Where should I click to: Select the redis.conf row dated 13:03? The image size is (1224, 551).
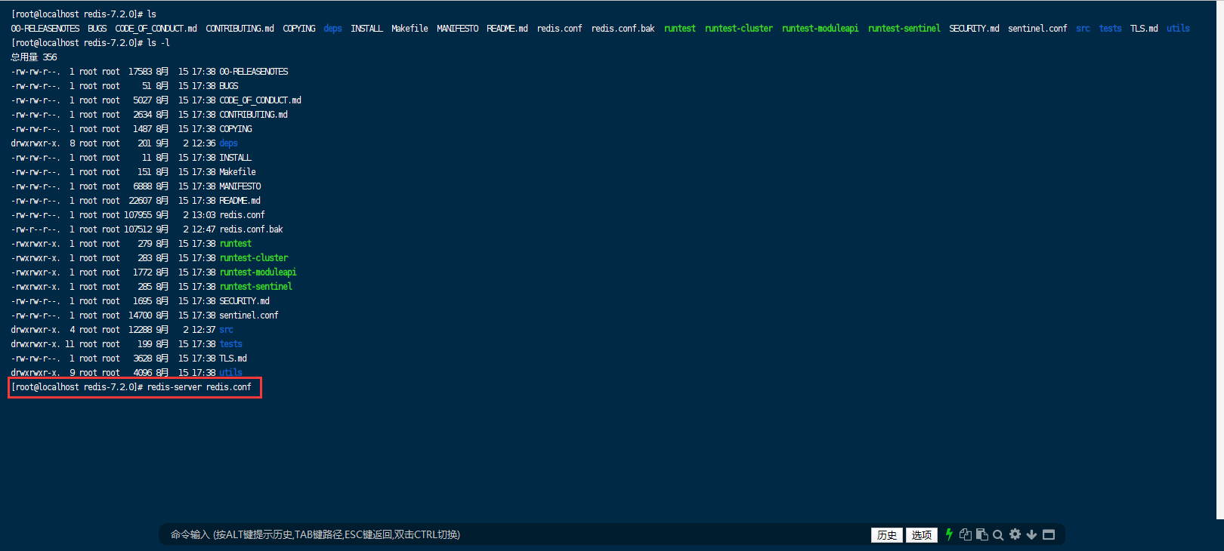pos(138,215)
